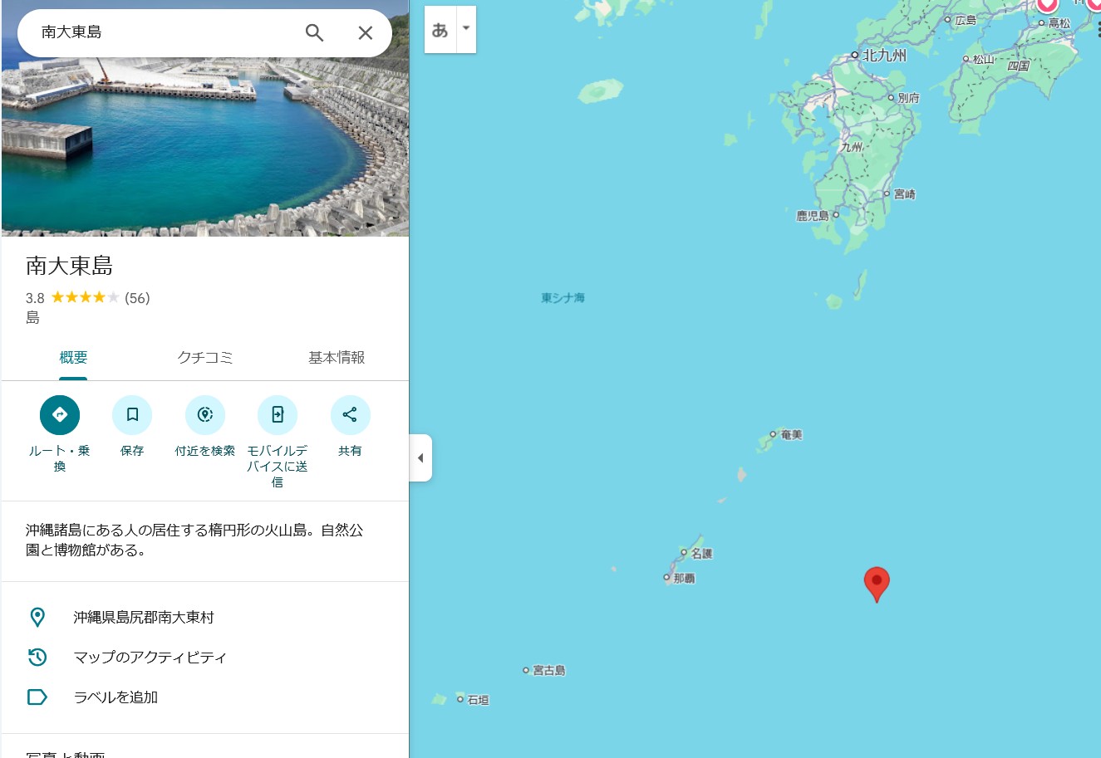Viewport: 1101px width, 758px height.
Task: Switch to the 基本情報 tab
Action: click(x=337, y=358)
